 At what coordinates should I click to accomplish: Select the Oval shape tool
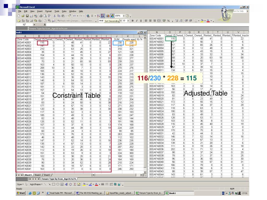click(x=58, y=184)
